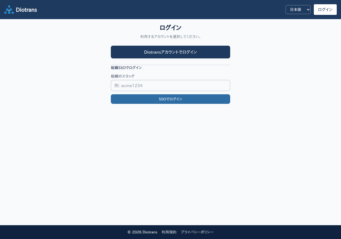Click the © 2026 Diotrans copyright text
341x239 pixels.
(143, 232)
